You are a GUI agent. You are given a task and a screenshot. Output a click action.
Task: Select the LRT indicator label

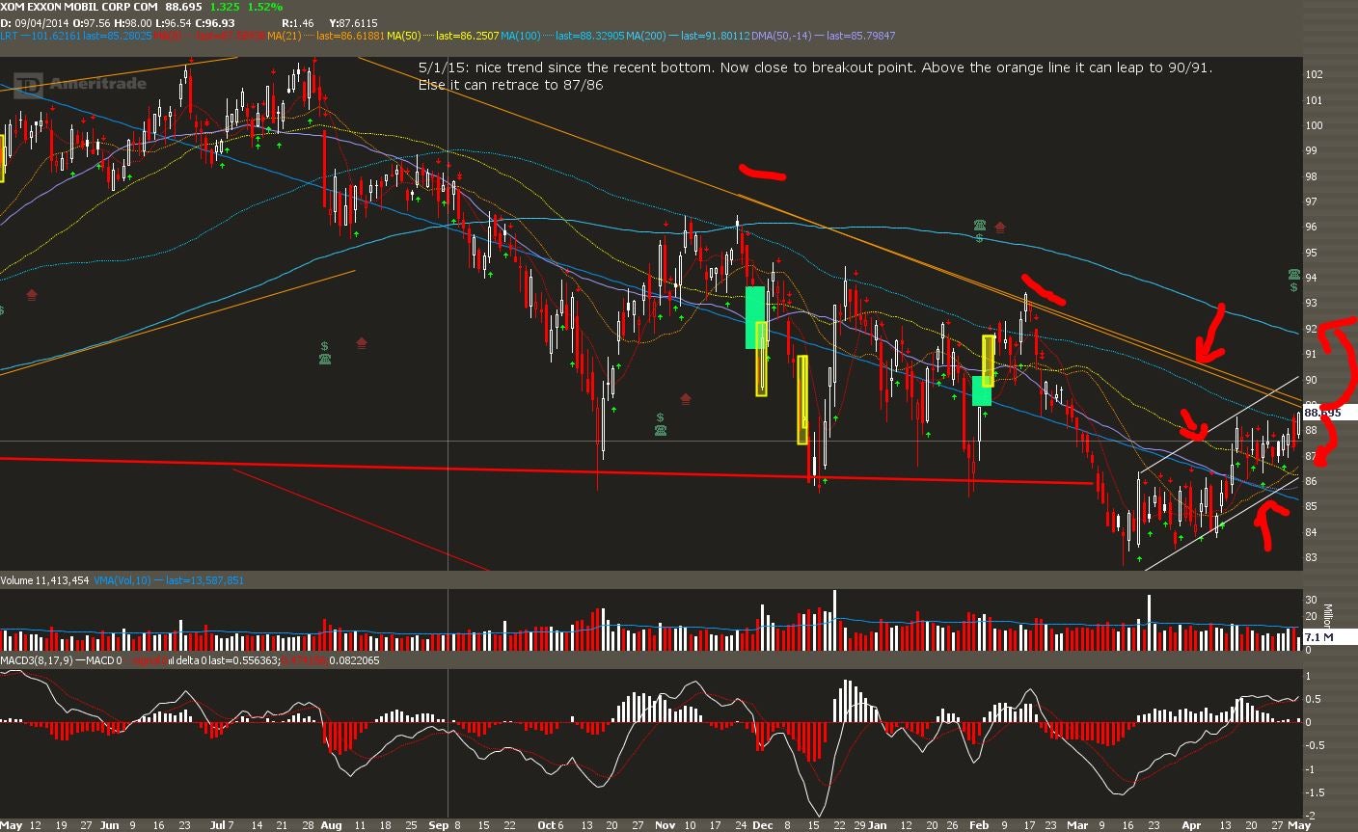pos(9,36)
